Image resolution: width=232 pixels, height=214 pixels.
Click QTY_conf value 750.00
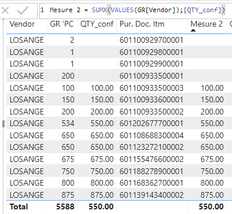pos(102,171)
